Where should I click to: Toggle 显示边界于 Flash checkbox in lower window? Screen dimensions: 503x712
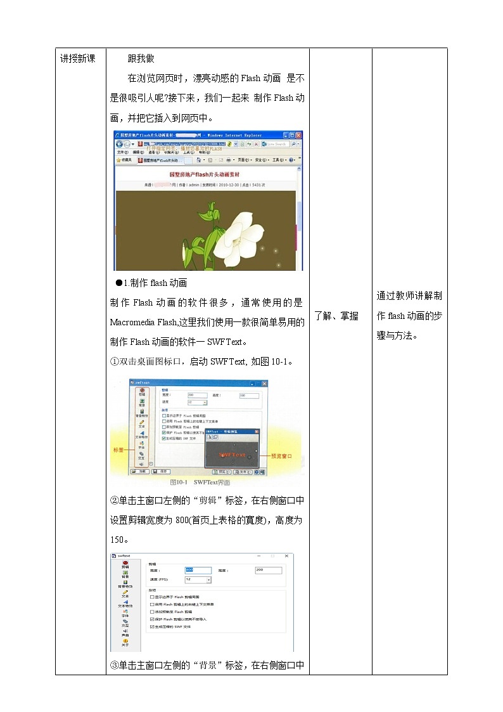point(152,597)
